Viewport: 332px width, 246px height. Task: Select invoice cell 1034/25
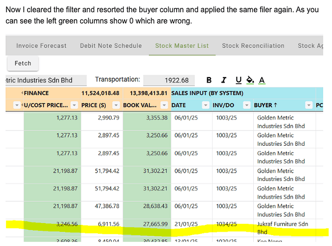[233, 228]
